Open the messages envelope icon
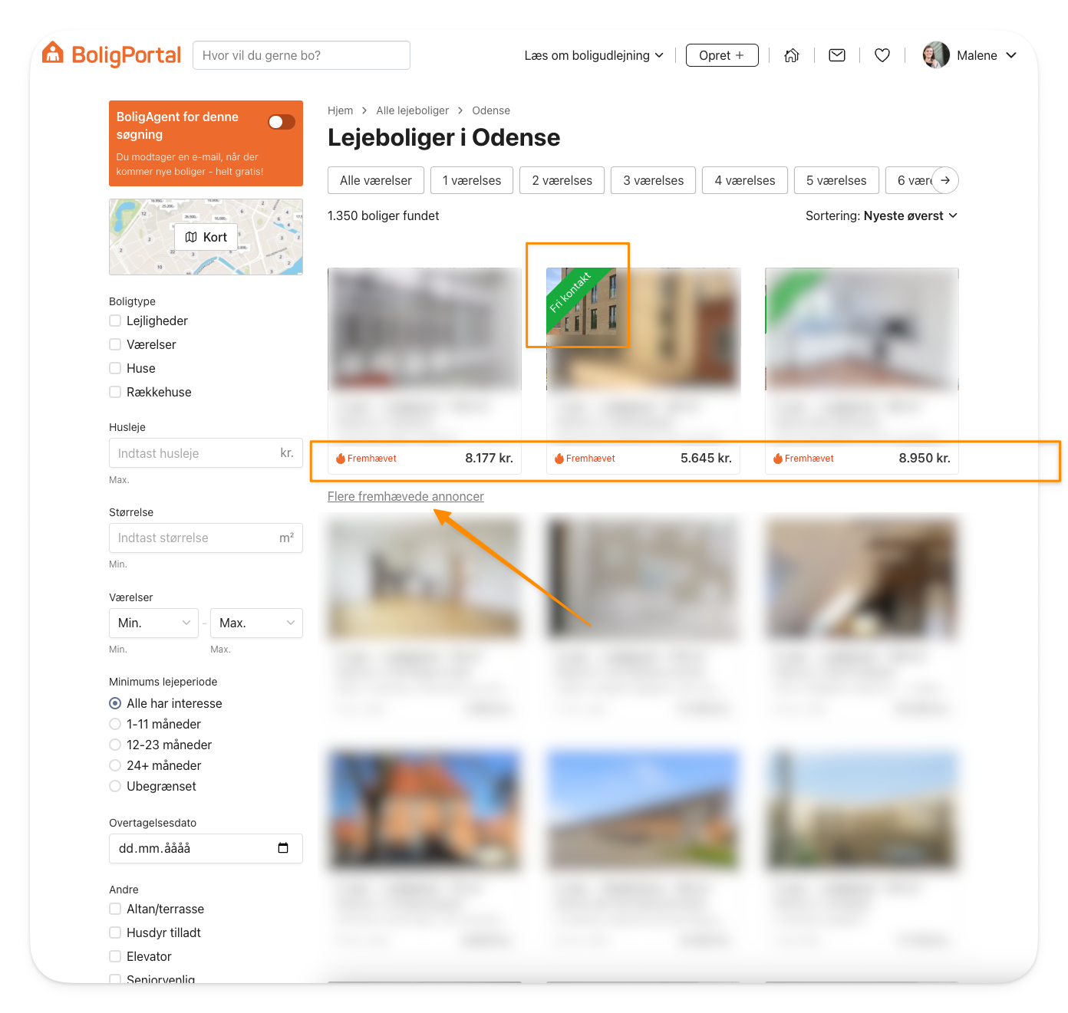Image resolution: width=1068 pixels, height=1013 pixels. [837, 55]
